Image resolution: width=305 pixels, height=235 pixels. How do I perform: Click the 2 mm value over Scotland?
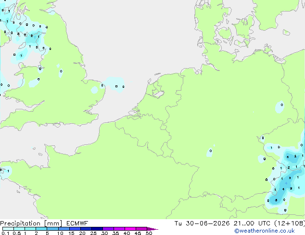coord(32,36)
